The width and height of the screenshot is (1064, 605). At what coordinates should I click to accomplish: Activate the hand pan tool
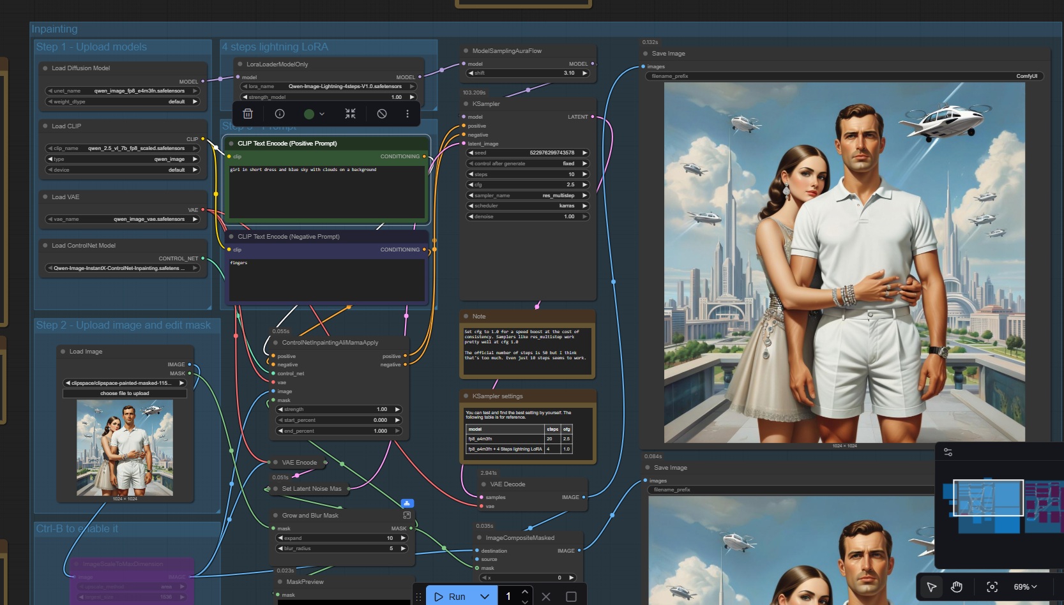(x=956, y=587)
